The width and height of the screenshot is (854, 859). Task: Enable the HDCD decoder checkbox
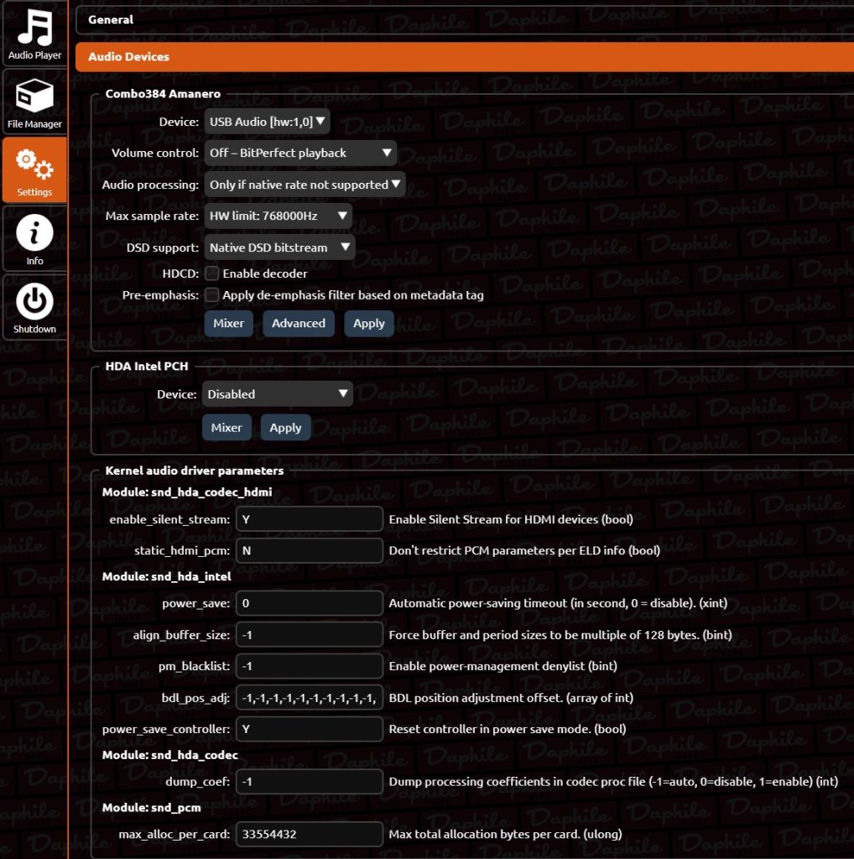tap(212, 273)
